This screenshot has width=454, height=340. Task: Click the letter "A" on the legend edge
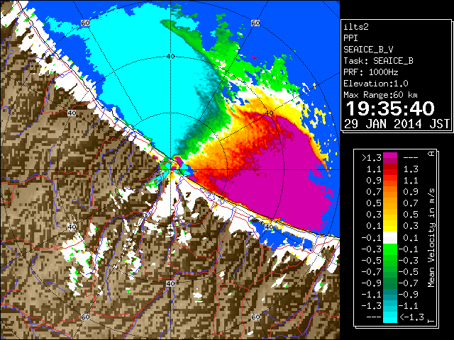pos(432,154)
